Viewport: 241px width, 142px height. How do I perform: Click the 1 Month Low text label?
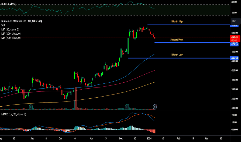pyautogui.click(x=176, y=55)
